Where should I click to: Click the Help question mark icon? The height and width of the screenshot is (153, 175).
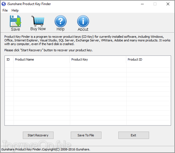(x=61, y=21)
